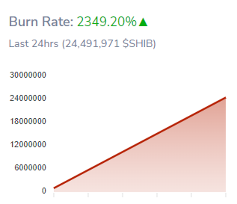Click the green up-arrow burn rate indicator
Image resolution: width=237 pixels, height=204 pixels.
pos(143,22)
